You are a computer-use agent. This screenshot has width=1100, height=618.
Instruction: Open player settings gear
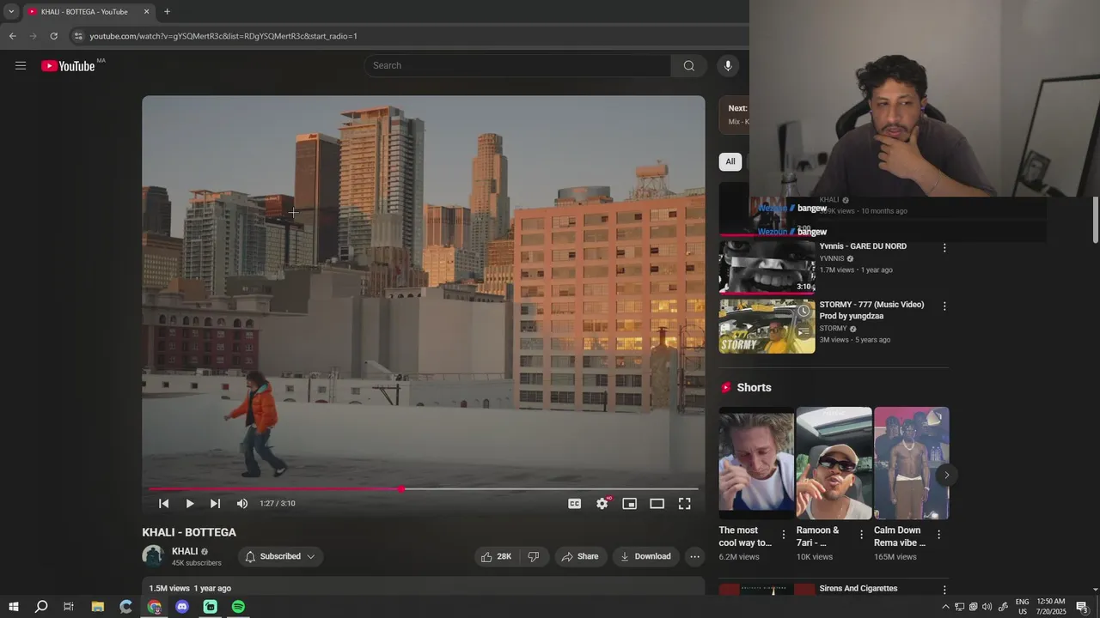click(x=602, y=504)
